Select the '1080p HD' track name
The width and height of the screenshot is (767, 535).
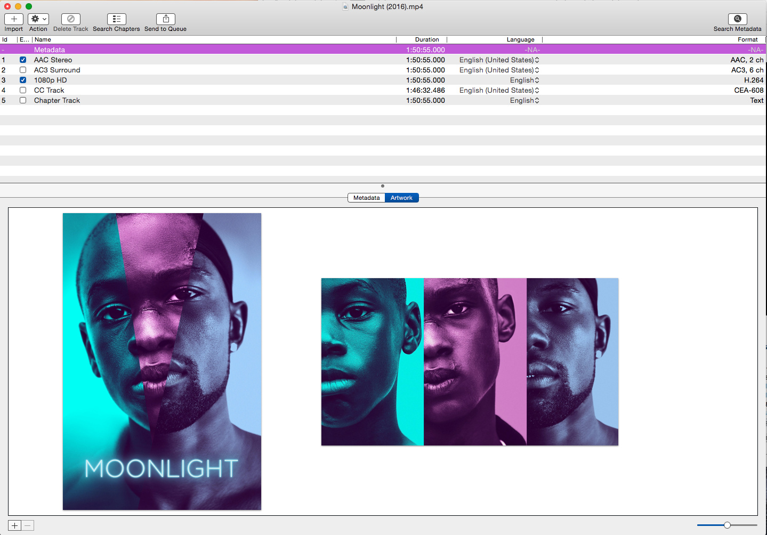pyautogui.click(x=51, y=80)
